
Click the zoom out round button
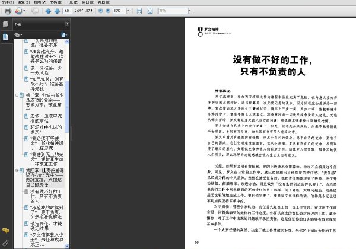pos(101,11)
